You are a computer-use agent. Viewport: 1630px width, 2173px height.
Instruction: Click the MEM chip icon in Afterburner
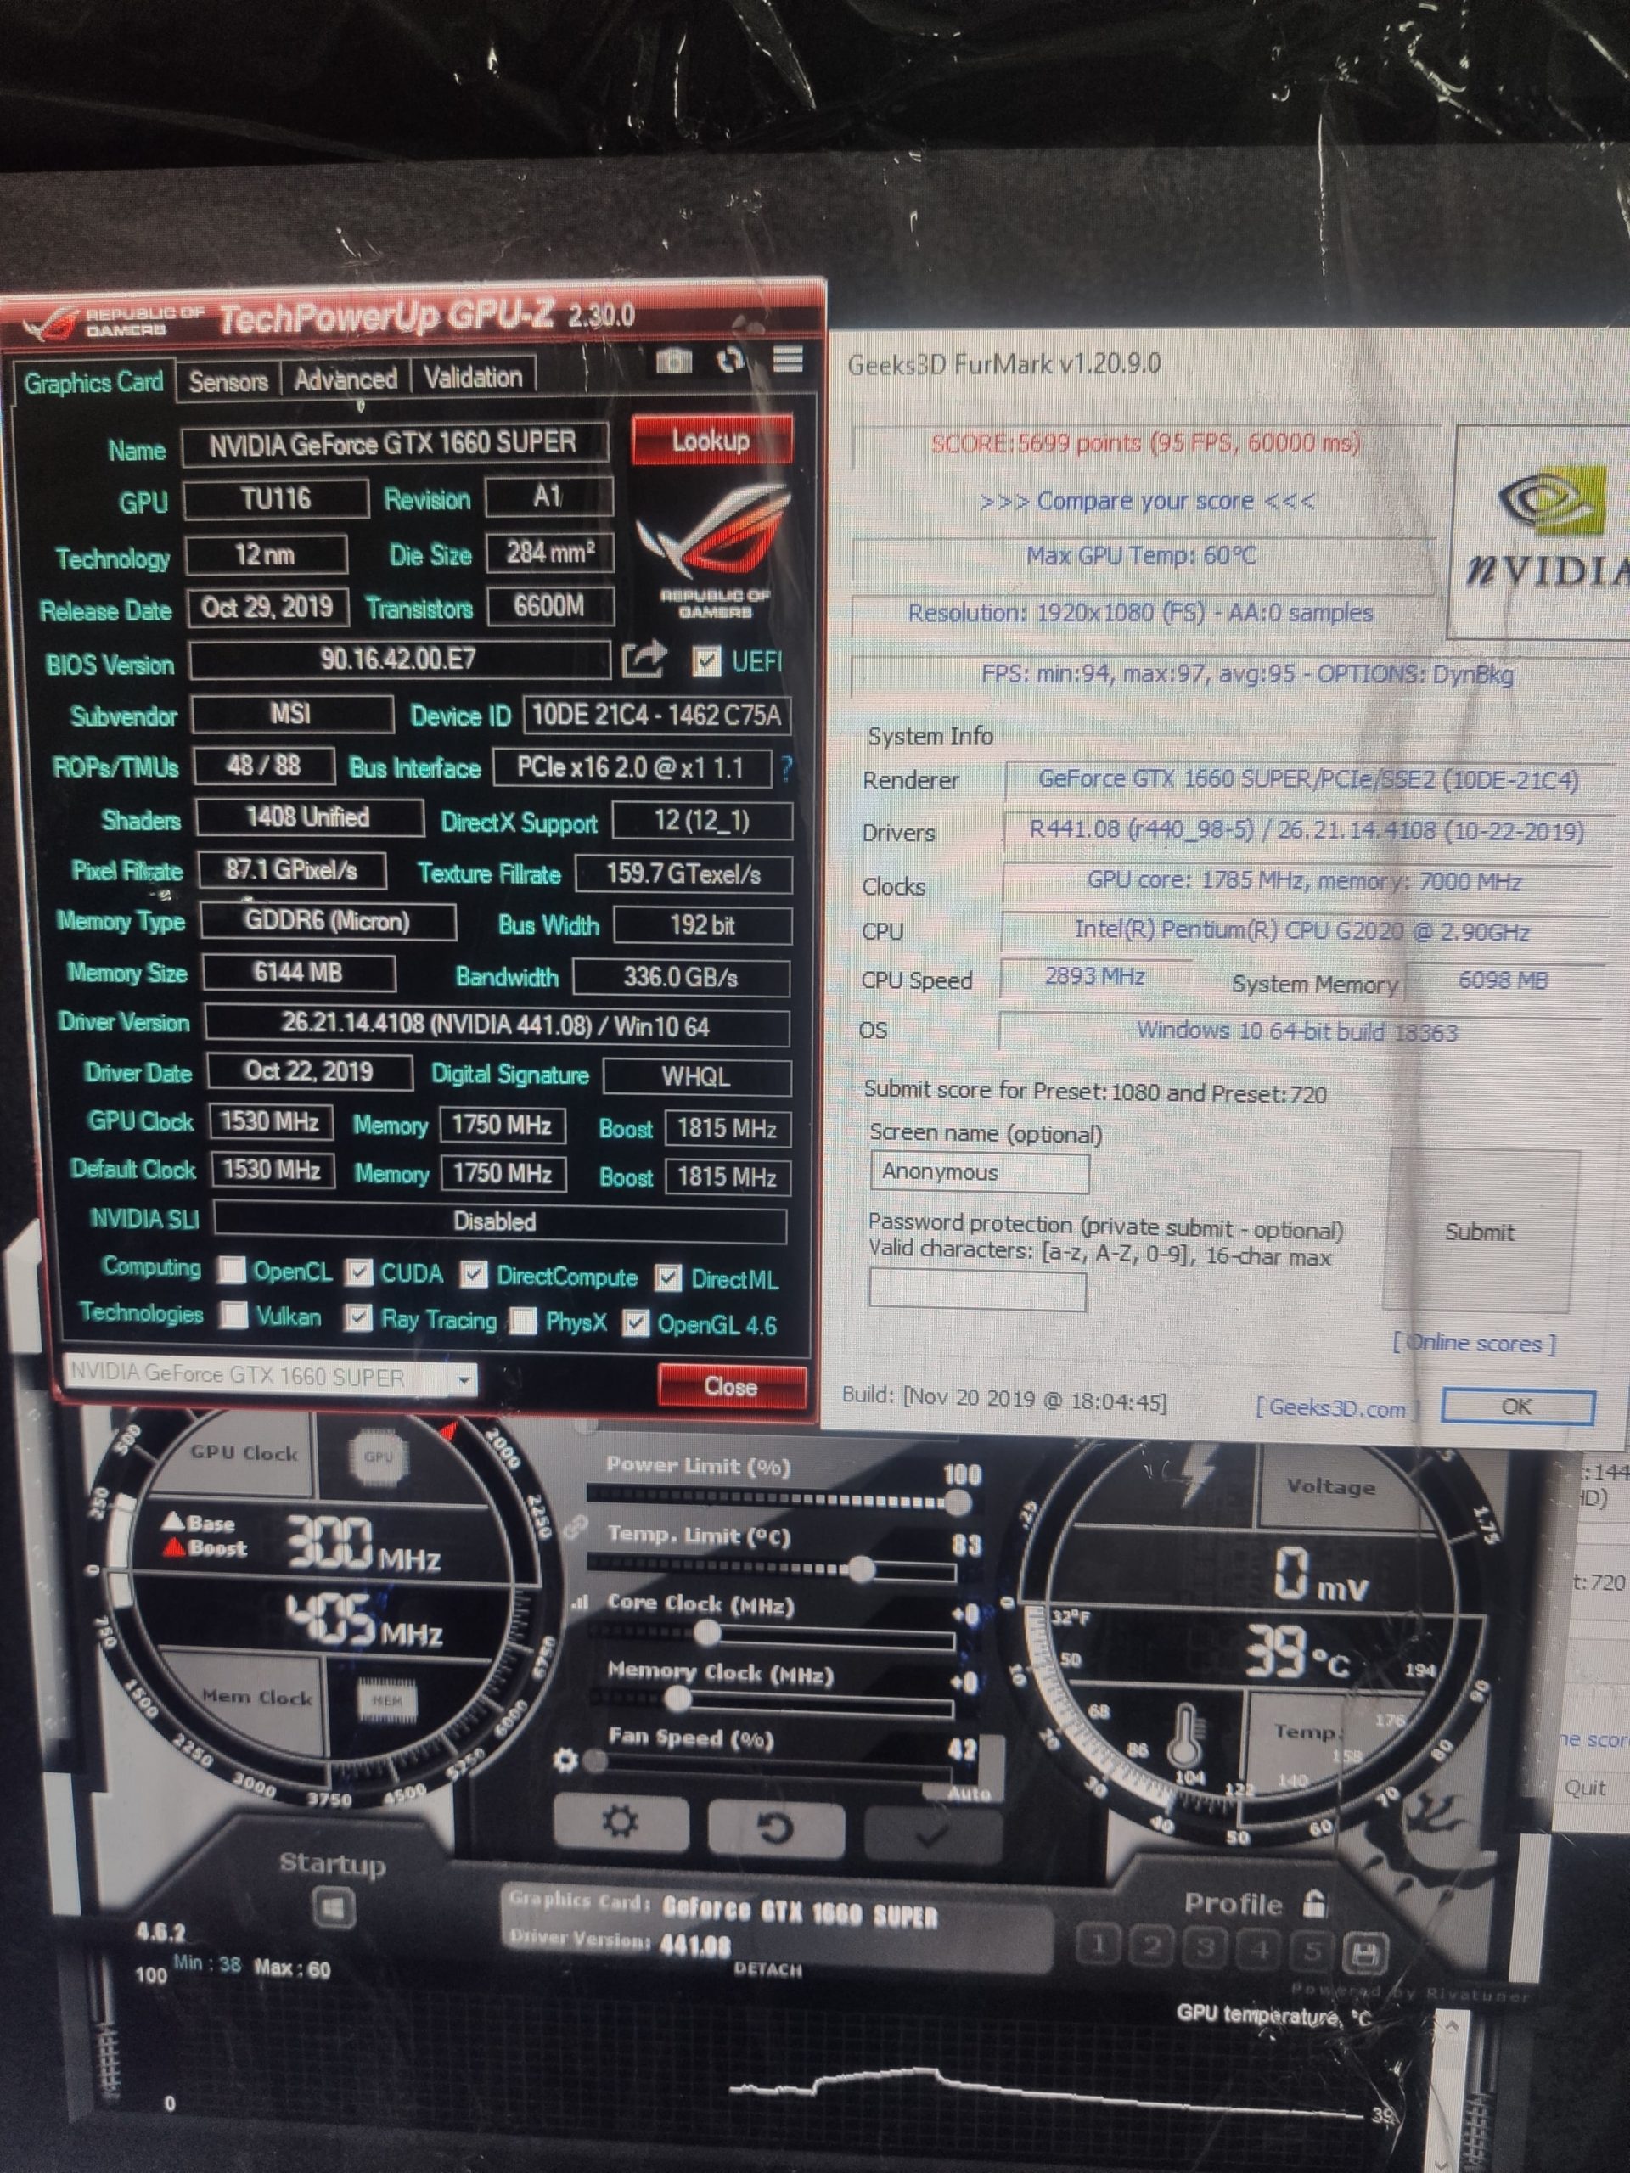387,1699
